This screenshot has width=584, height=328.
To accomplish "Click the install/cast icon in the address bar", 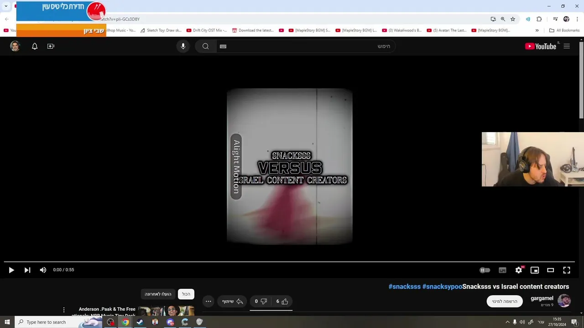I will (493, 19).
